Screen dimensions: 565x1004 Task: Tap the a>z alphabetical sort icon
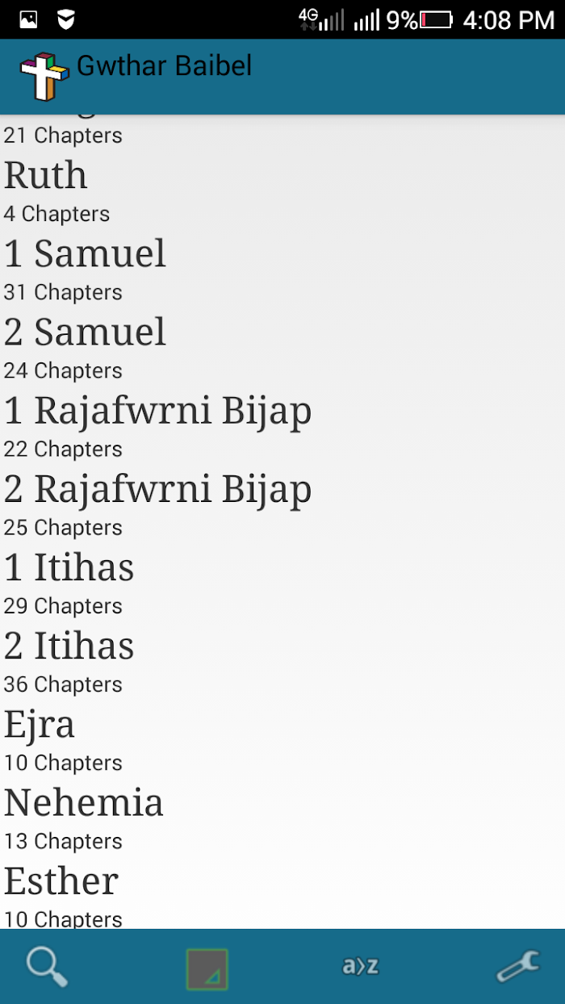pyautogui.click(x=360, y=966)
